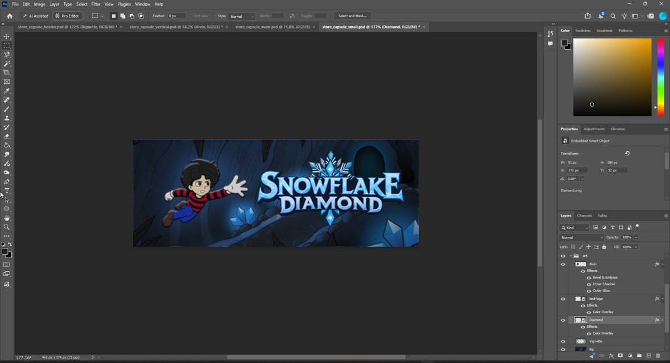Collapse the Diamond layer effects
Image resolution: width=670 pixels, height=363 pixels.
click(x=663, y=320)
